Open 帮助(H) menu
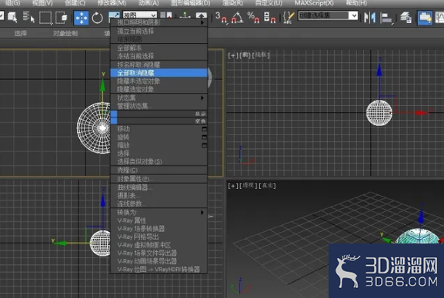Image resolution: width=444 pixels, height=298 pixels. coord(356,3)
